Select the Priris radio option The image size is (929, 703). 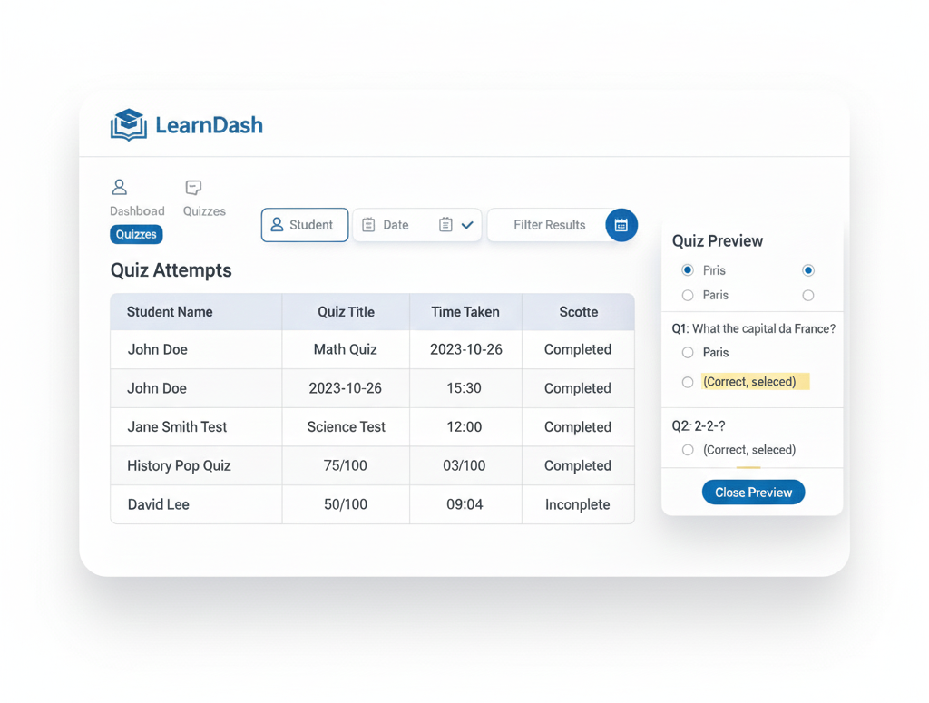688,270
